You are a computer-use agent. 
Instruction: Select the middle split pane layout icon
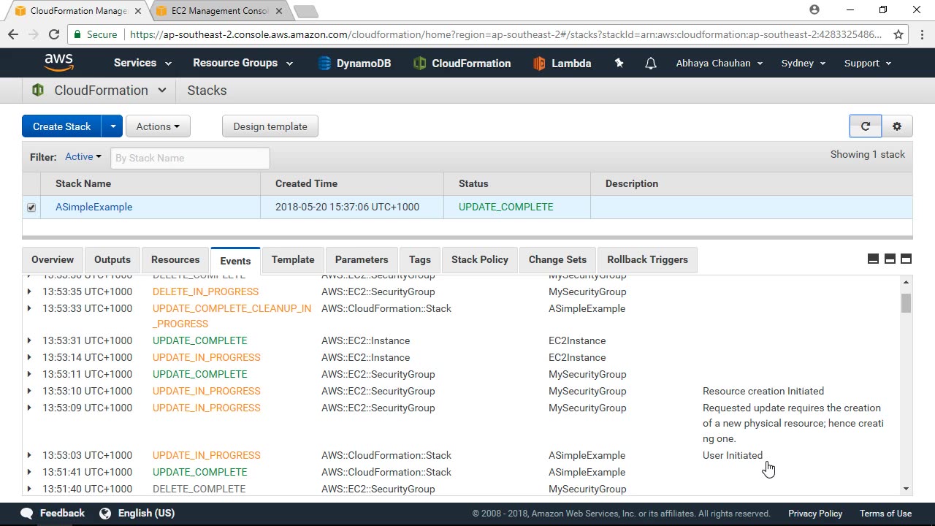[890, 259]
